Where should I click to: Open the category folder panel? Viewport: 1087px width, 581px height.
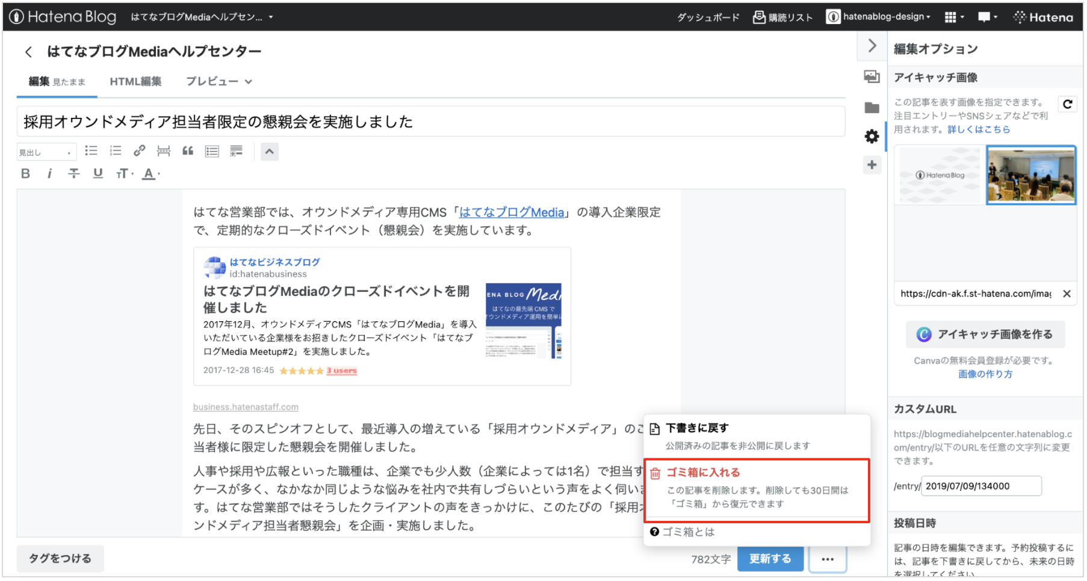(x=872, y=108)
